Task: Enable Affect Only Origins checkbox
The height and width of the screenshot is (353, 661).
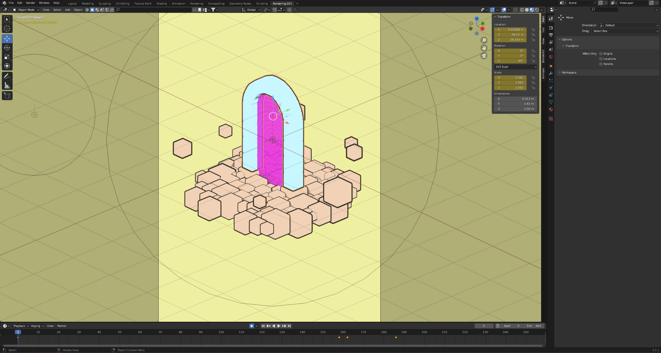Action: [601, 54]
